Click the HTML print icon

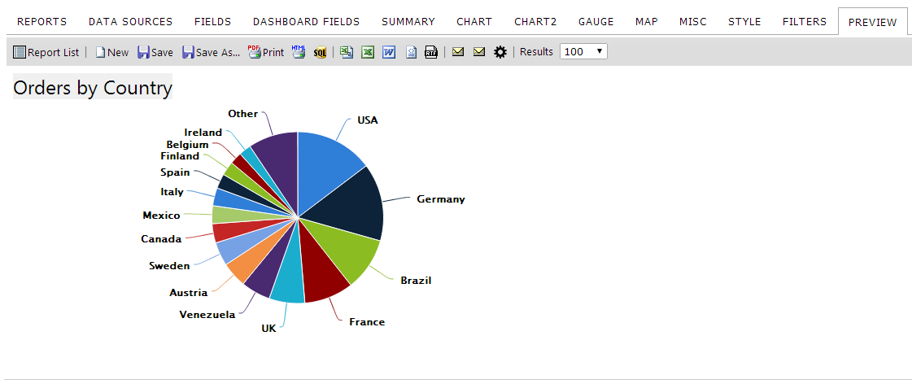pyautogui.click(x=299, y=52)
